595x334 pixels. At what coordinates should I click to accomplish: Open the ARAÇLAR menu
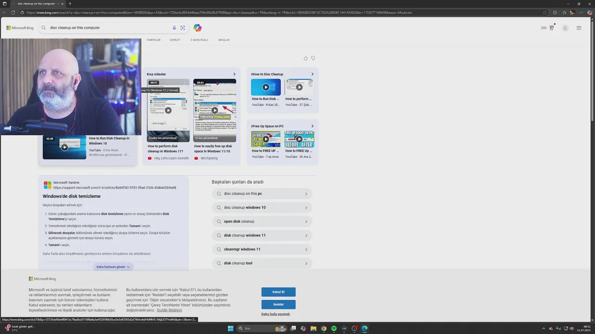coord(224,40)
